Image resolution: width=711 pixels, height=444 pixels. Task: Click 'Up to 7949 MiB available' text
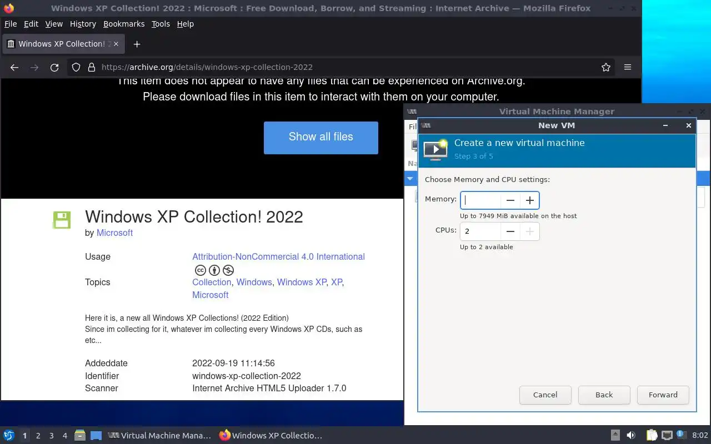point(518,216)
